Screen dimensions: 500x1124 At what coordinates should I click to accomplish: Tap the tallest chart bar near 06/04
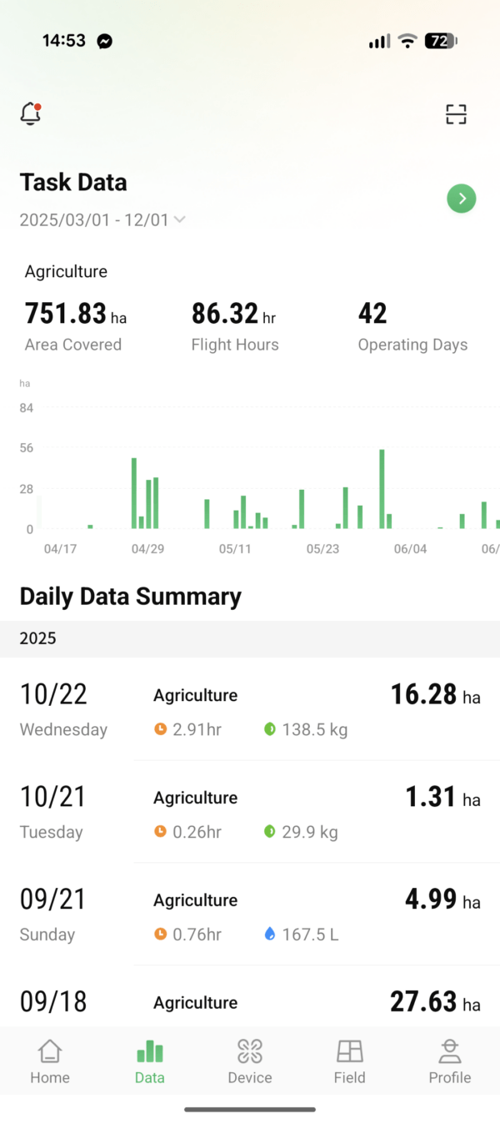382,490
